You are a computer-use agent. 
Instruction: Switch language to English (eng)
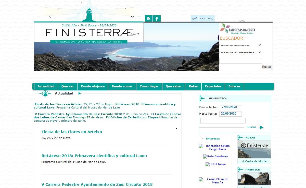pyautogui.click(x=211, y=18)
